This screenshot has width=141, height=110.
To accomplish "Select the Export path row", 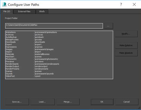I will point(59,44).
